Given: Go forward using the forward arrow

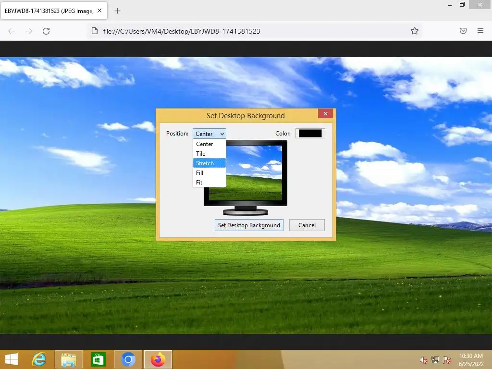Looking at the screenshot, I should point(29,31).
